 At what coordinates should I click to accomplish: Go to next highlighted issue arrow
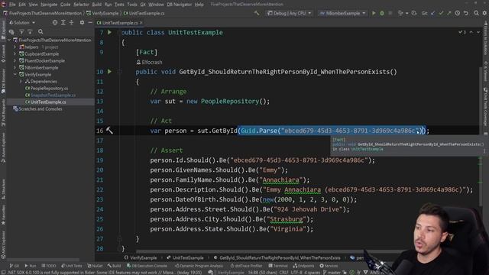[478, 32]
